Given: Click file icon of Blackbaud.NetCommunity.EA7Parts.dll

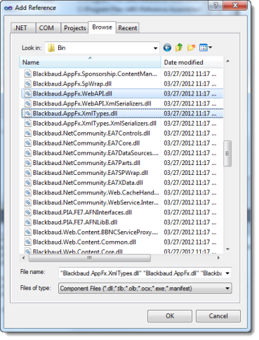Looking at the screenshot, I should [x=28, y=163].
